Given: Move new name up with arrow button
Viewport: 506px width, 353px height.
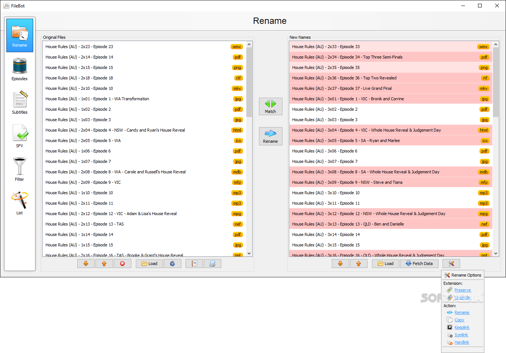Looking at the screenshot, I should click(359, 264).
